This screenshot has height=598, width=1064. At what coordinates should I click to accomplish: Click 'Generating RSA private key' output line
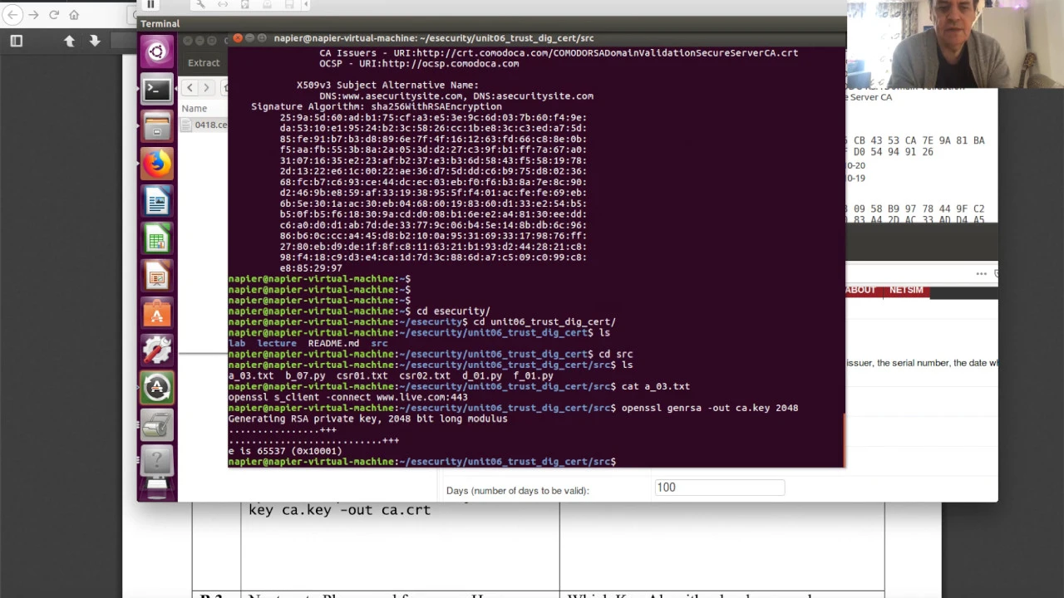[367, 419]
